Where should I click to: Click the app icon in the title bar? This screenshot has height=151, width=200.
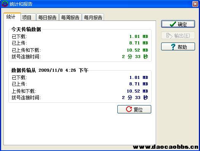tap(5, 4)
